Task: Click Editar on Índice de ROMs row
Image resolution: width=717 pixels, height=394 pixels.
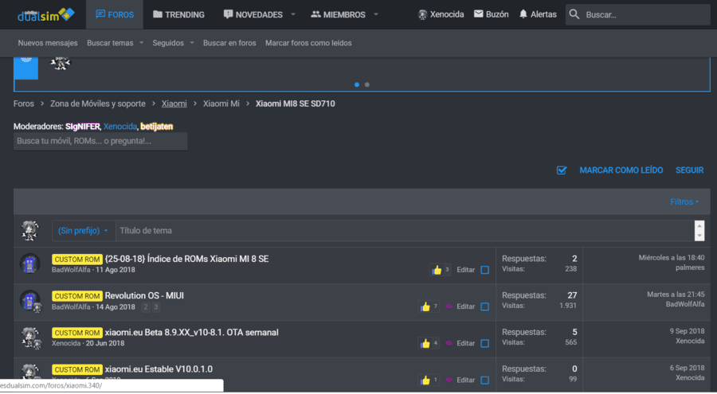Action: (465, 270)
